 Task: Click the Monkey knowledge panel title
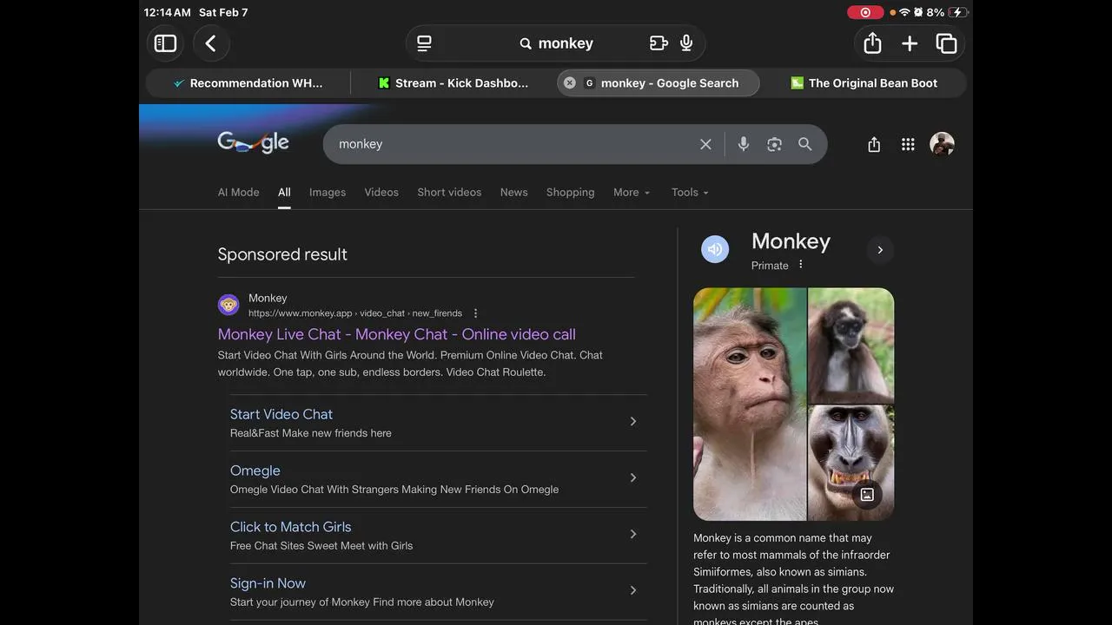791,241
